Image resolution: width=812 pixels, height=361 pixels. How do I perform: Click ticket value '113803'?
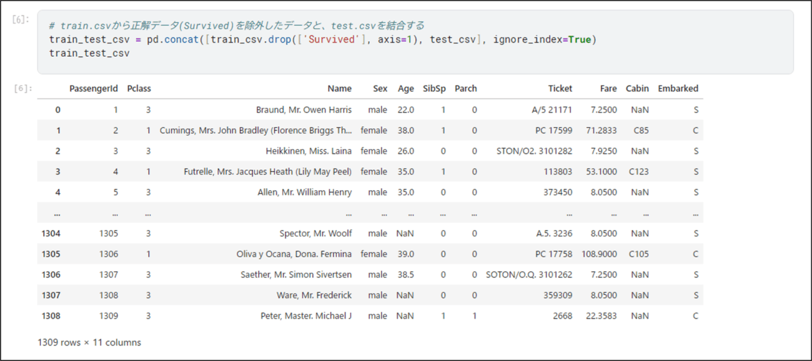pos(558,172)
